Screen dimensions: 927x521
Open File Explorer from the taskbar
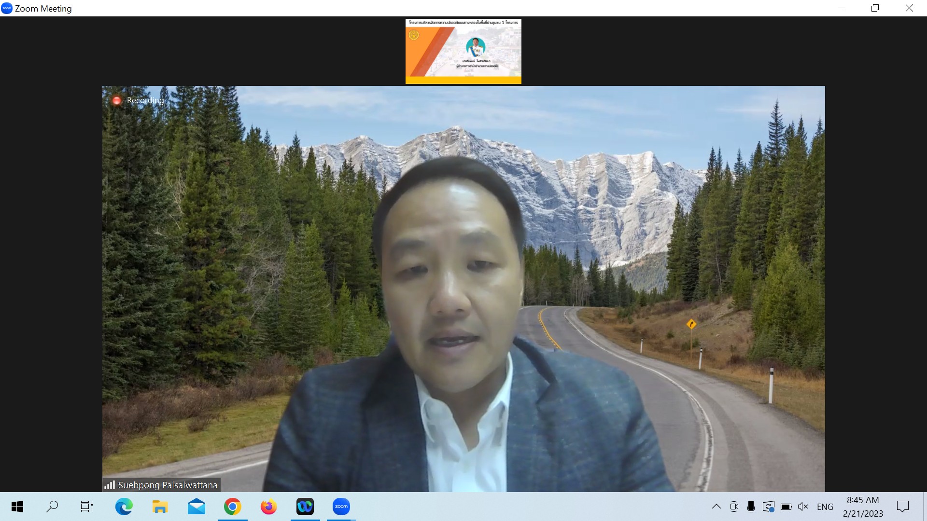tap(160, 507)
